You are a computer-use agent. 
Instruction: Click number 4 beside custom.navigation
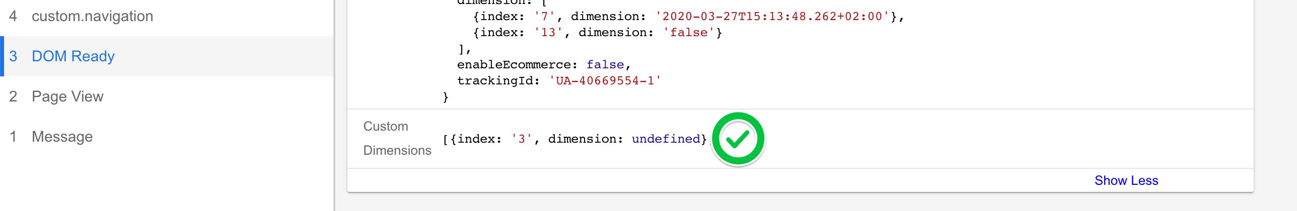pyautogui.click(x=13, y=16)
